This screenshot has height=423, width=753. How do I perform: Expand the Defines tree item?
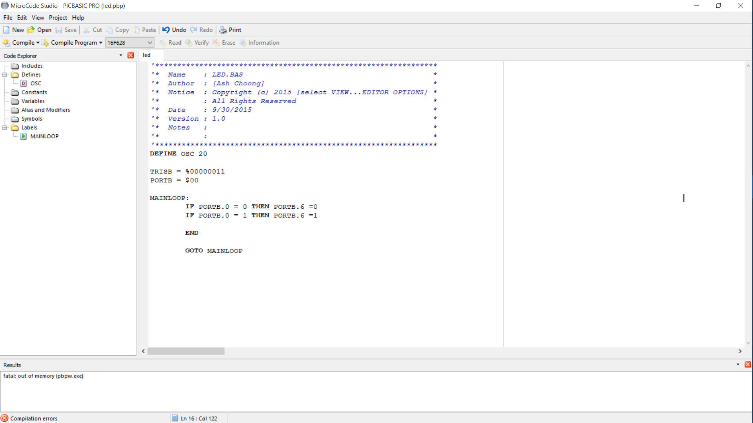pos(4,74)
